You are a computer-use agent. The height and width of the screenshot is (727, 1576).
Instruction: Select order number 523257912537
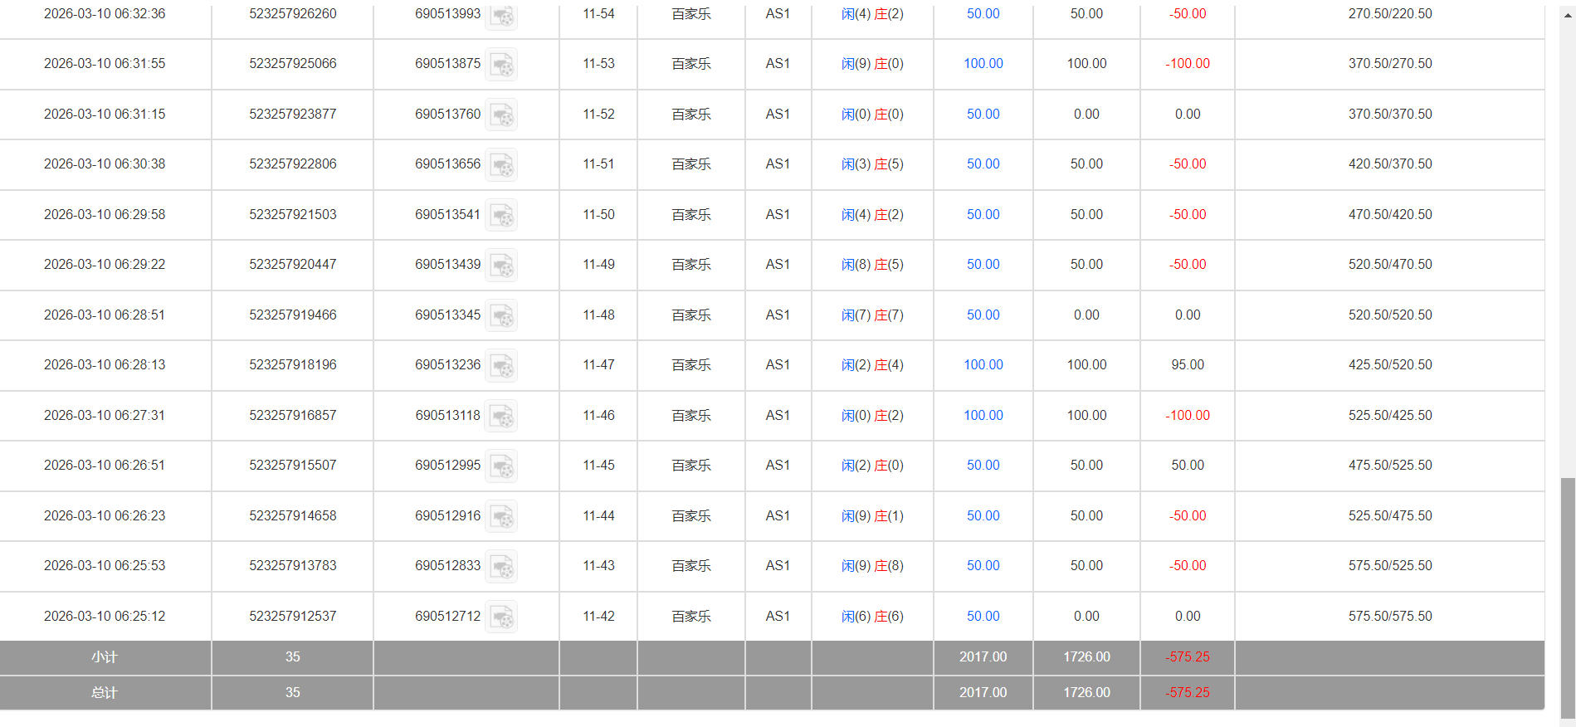(293, 617)
